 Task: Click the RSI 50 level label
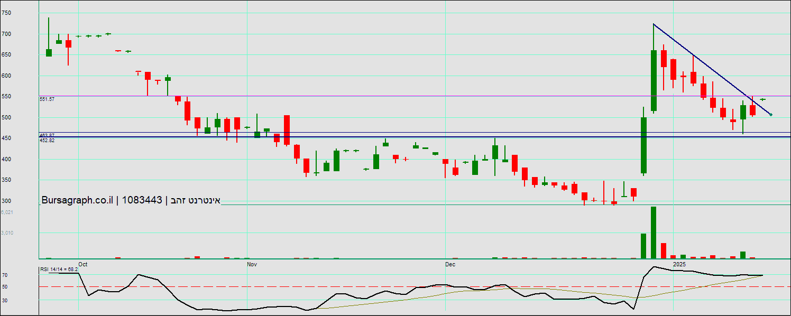tap(5, 287)
